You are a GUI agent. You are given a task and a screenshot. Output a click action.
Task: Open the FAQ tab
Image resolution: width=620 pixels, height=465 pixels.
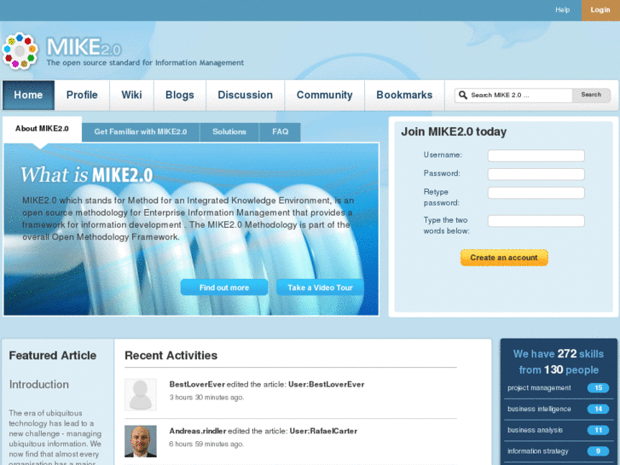[x=280, y=131]
